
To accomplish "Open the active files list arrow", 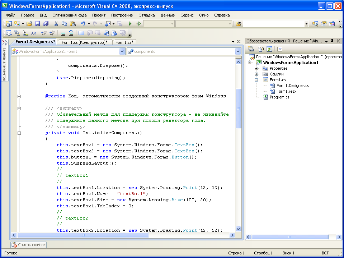I will [x=233, y=42].
